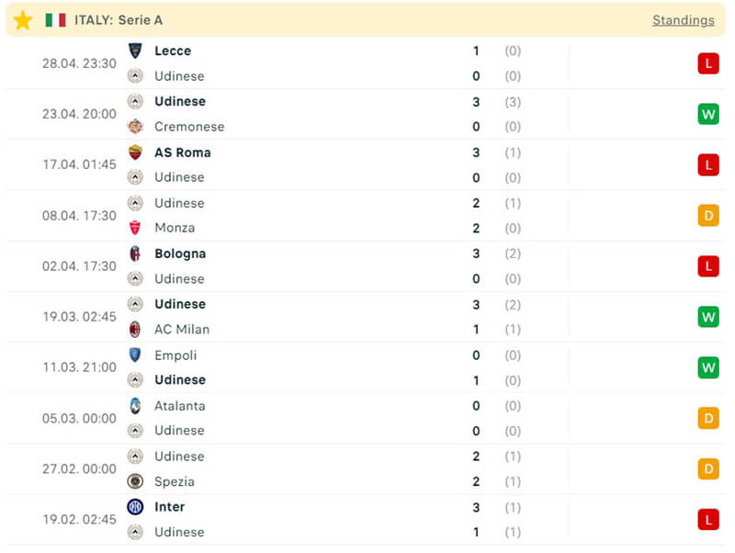
Task: Click the Spezia team crest
Action: (135, 481)
